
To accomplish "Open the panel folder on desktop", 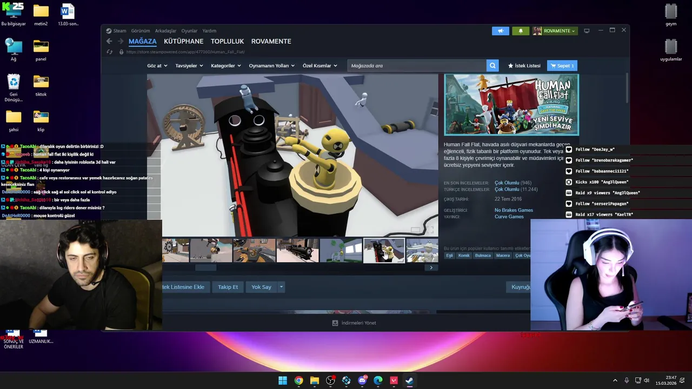I will 41,50.
